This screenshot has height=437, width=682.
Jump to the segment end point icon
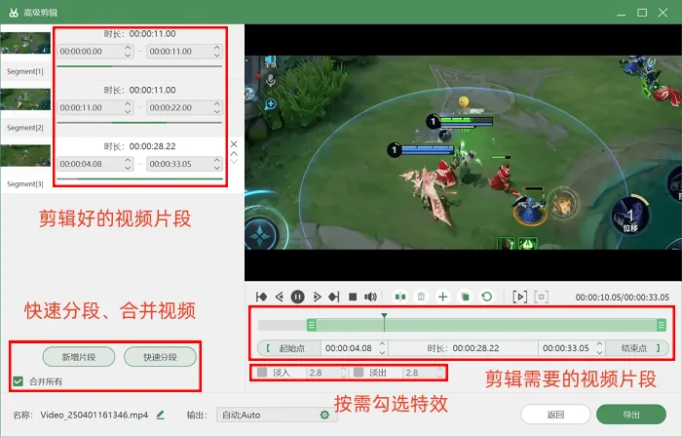[x=334, y=297]
